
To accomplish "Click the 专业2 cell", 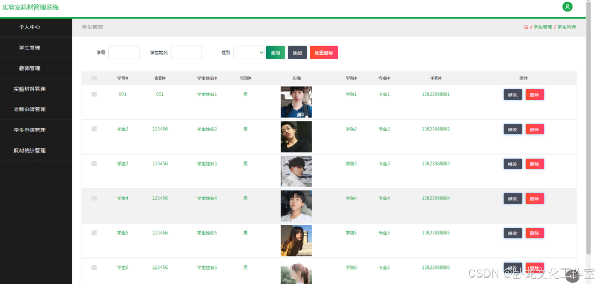I will click(x=384, y=129).
